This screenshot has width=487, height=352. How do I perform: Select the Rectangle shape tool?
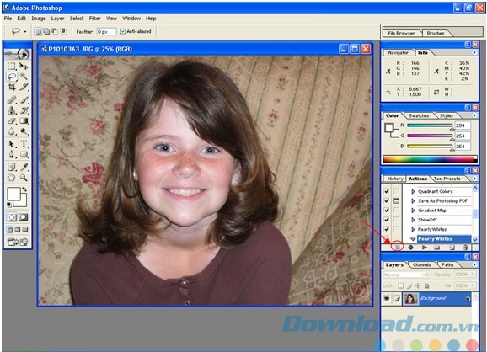click(24, 154)
